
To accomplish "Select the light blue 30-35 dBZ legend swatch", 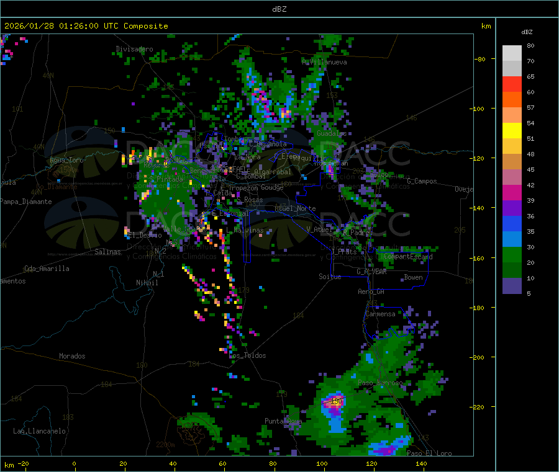I will coord(512,239).
